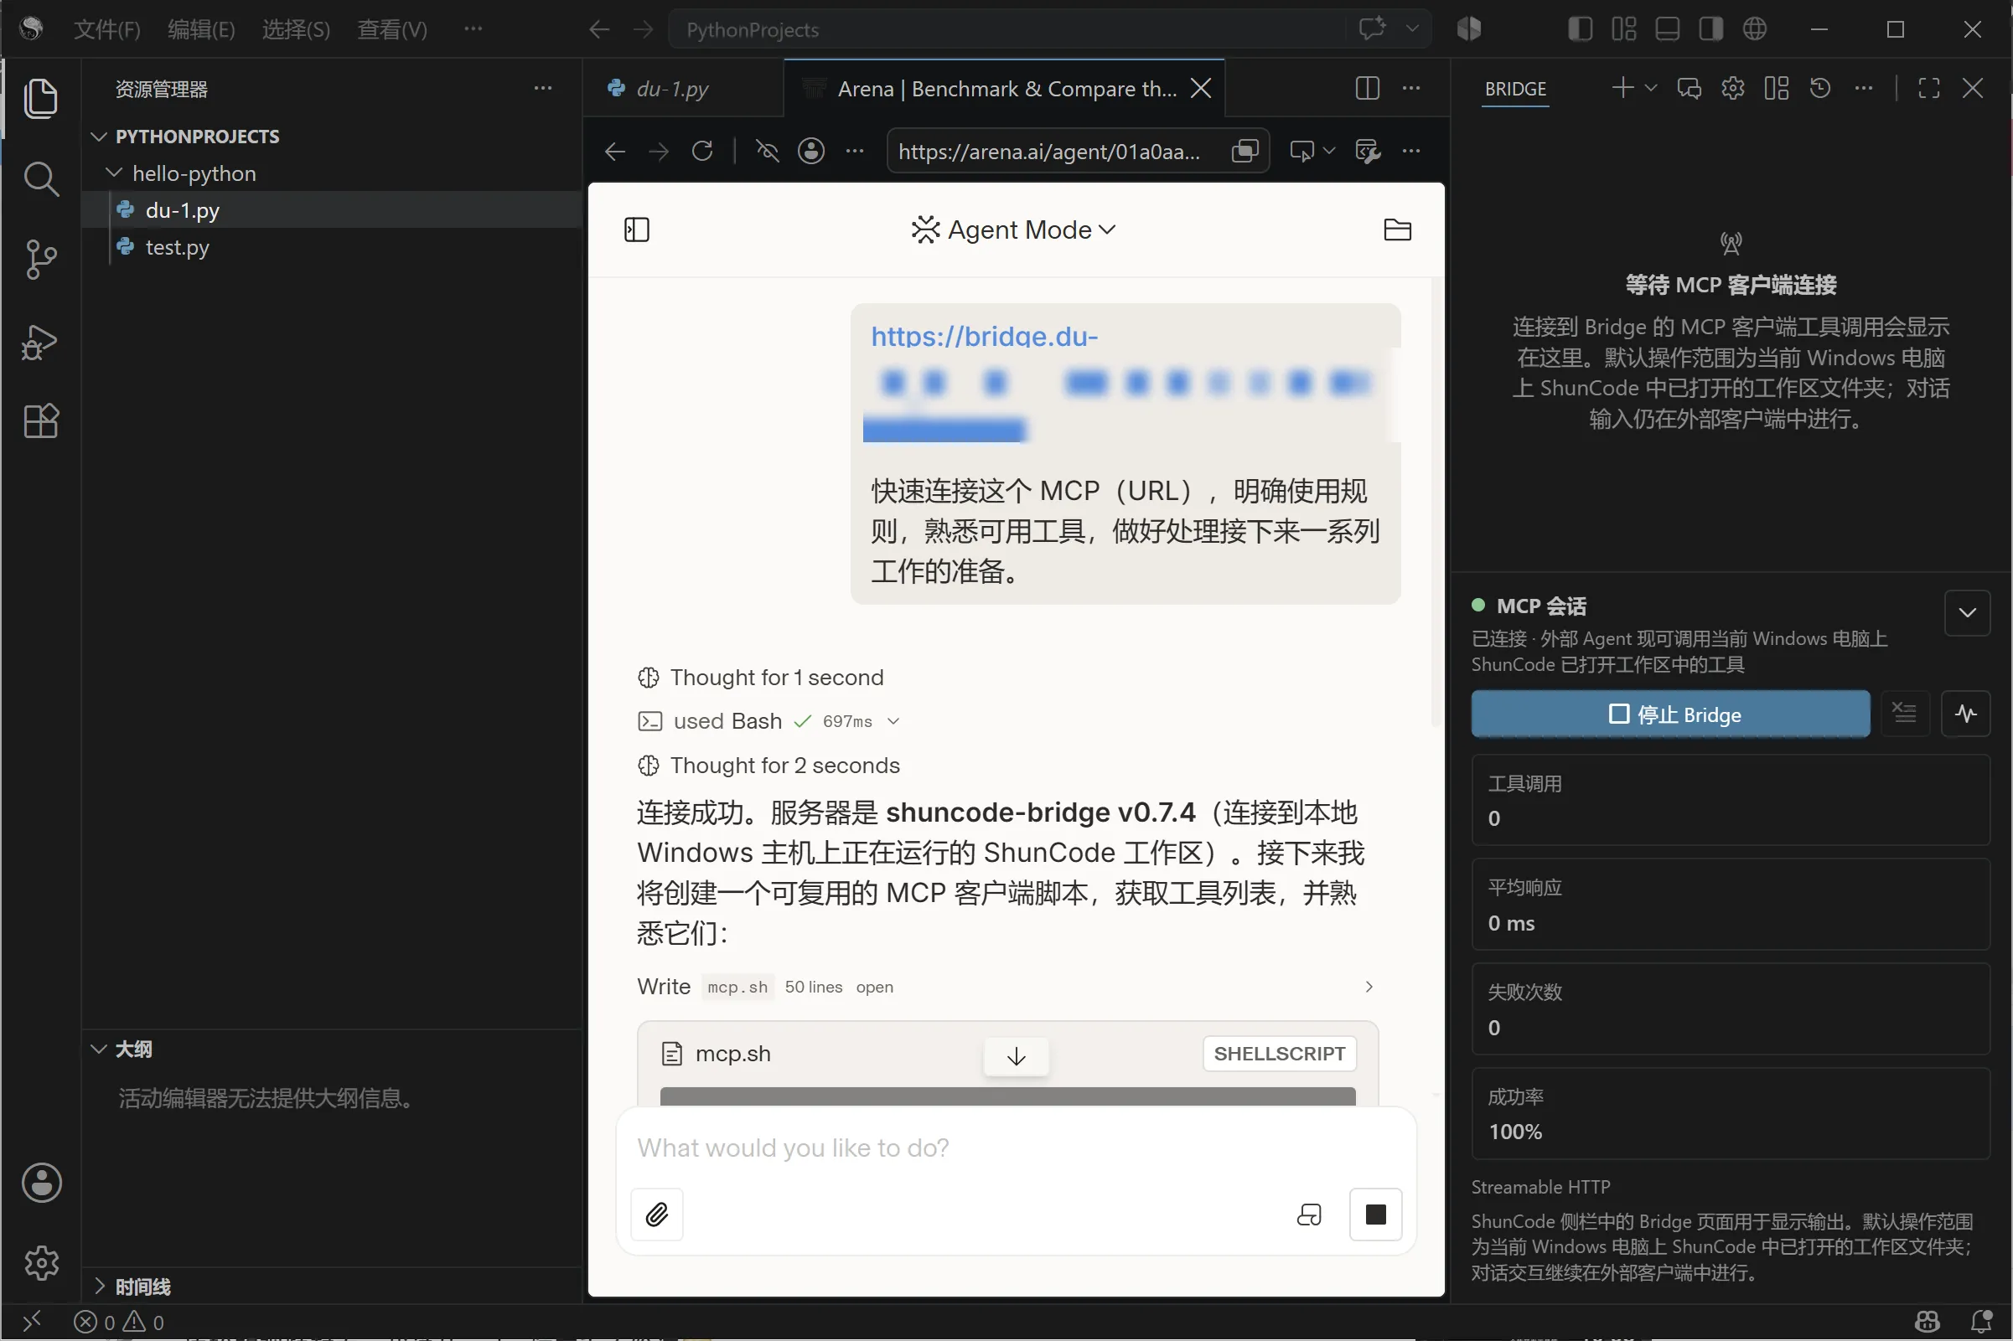Open Run and Debug view
Image resolution: width=2013 pixels, height=1341 pixels.
tap(41, 341)
